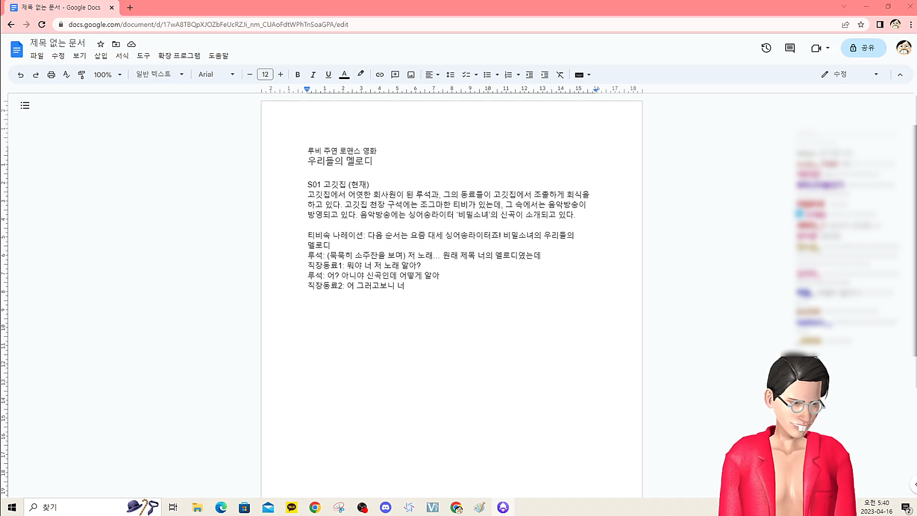Open the text color picker
The image size is (917, 516).
(344, 74)
